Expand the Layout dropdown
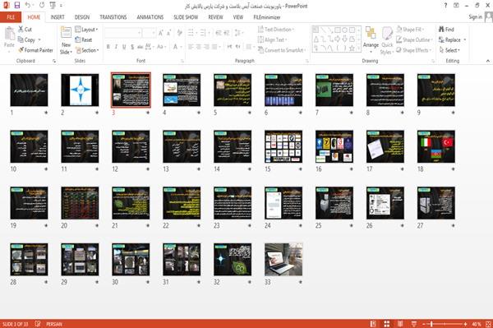 pyautogui.click(x=86, y=30)
